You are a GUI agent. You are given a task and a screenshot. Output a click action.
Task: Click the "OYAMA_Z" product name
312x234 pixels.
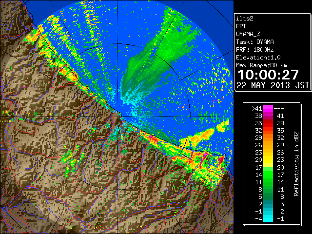[x=248, y=34]
